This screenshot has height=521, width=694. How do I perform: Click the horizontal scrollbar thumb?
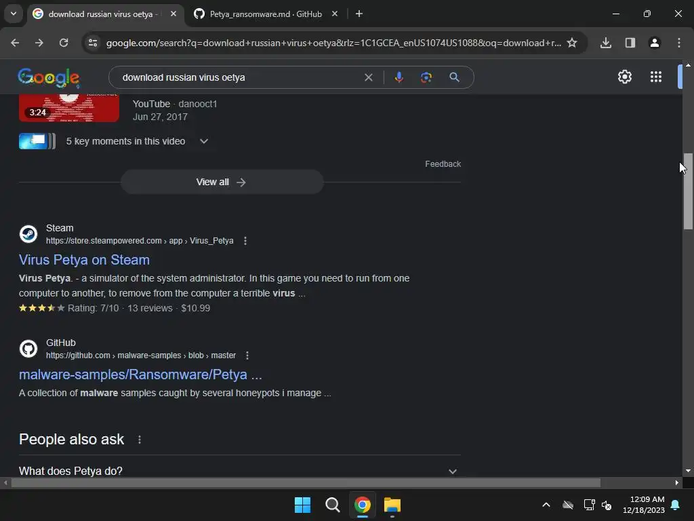coord(306,483)
